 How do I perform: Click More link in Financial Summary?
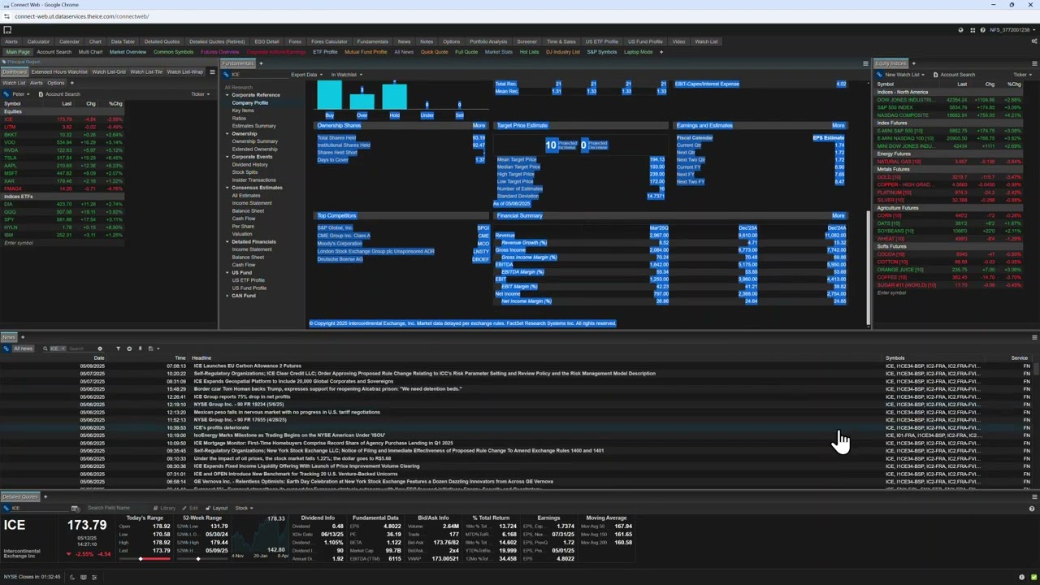[838, 216]
